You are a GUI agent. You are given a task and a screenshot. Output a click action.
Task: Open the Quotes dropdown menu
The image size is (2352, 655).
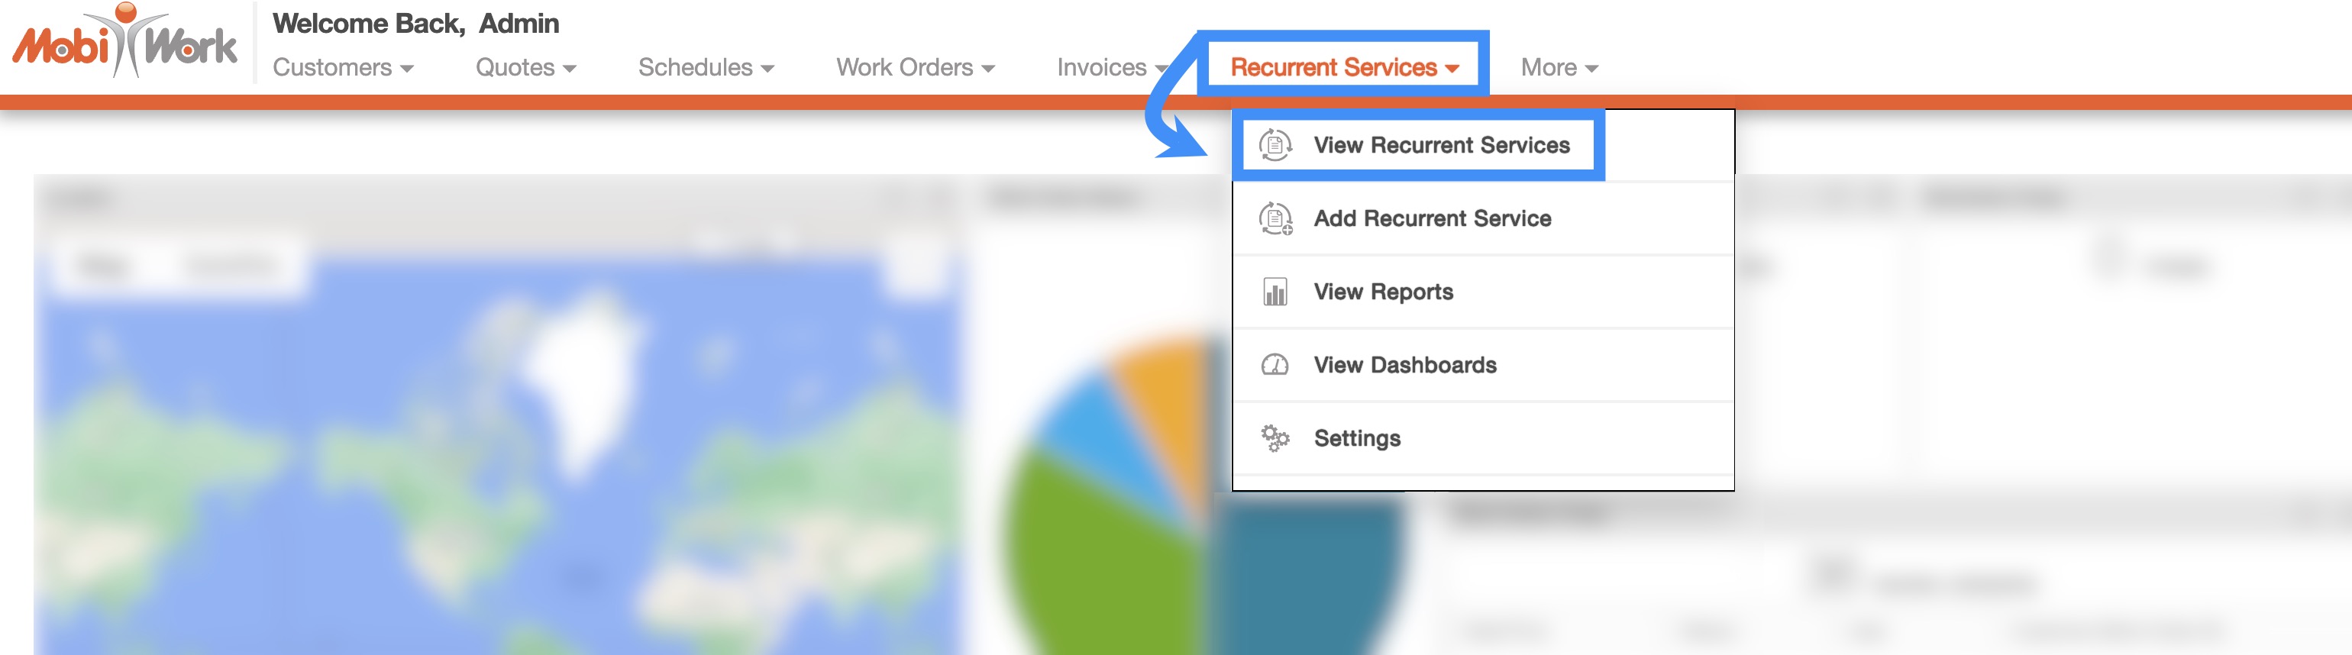(x=525, y=67)
